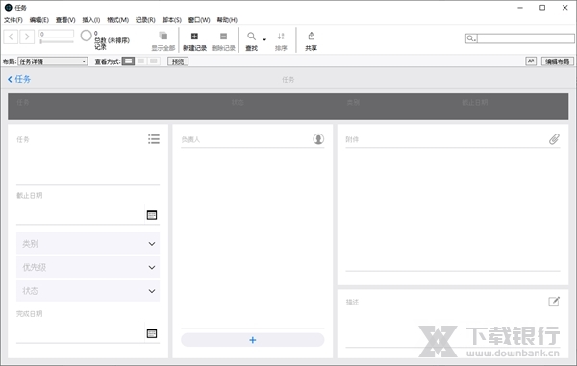Click the edit note icon beside 描述
This screenshot has height=366, width=577.
coord(554,302)
